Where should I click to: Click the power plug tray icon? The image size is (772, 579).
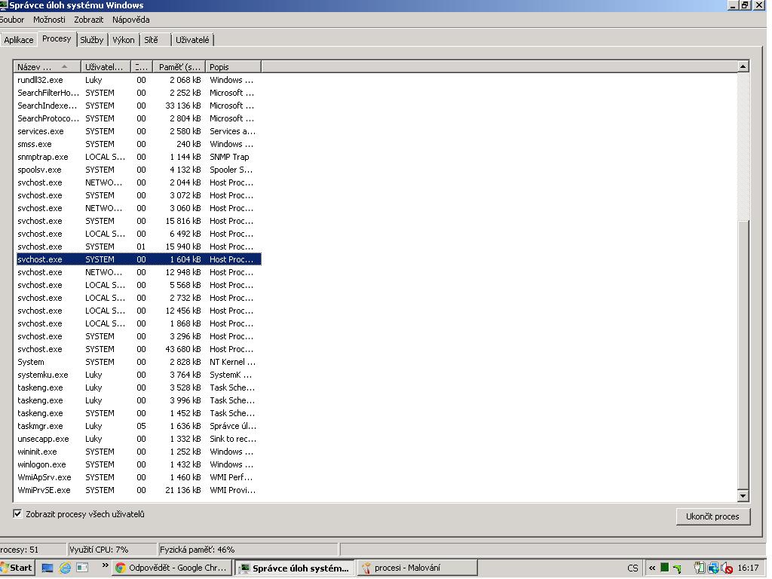click(699, 568)
